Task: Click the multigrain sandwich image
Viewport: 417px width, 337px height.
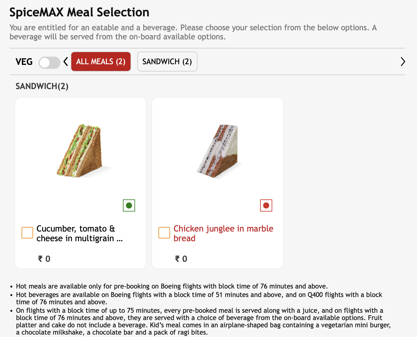Action: pyautogui.click(x=81, y=150)
